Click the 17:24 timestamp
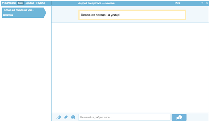 (177, 3)
